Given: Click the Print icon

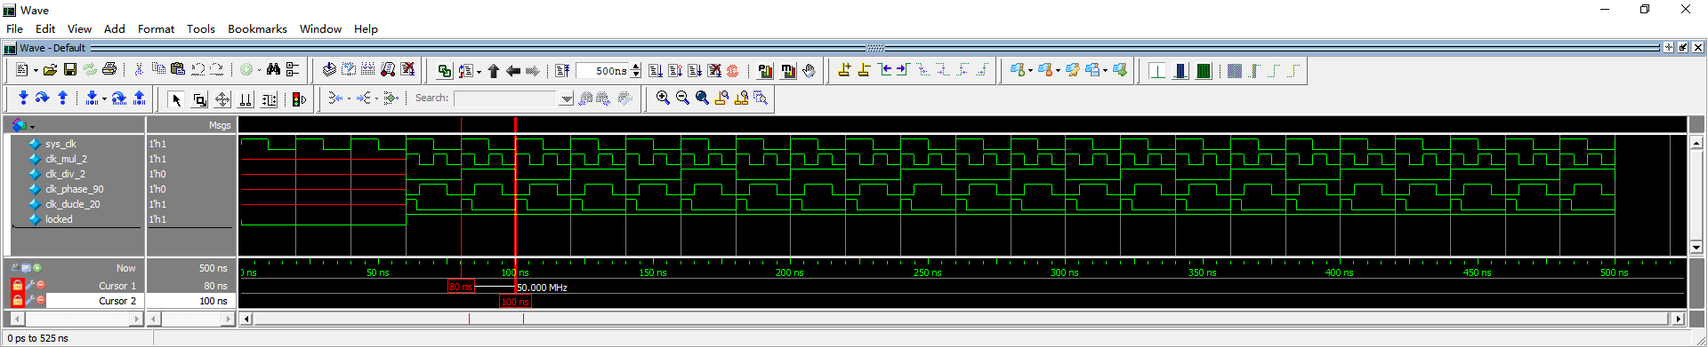Looking at the screenshot, I should pos(109,69).
